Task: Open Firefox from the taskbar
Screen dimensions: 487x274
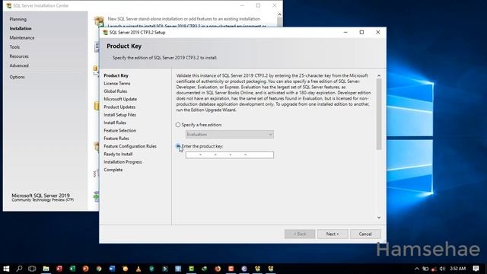Action: [x=218, y=269]
